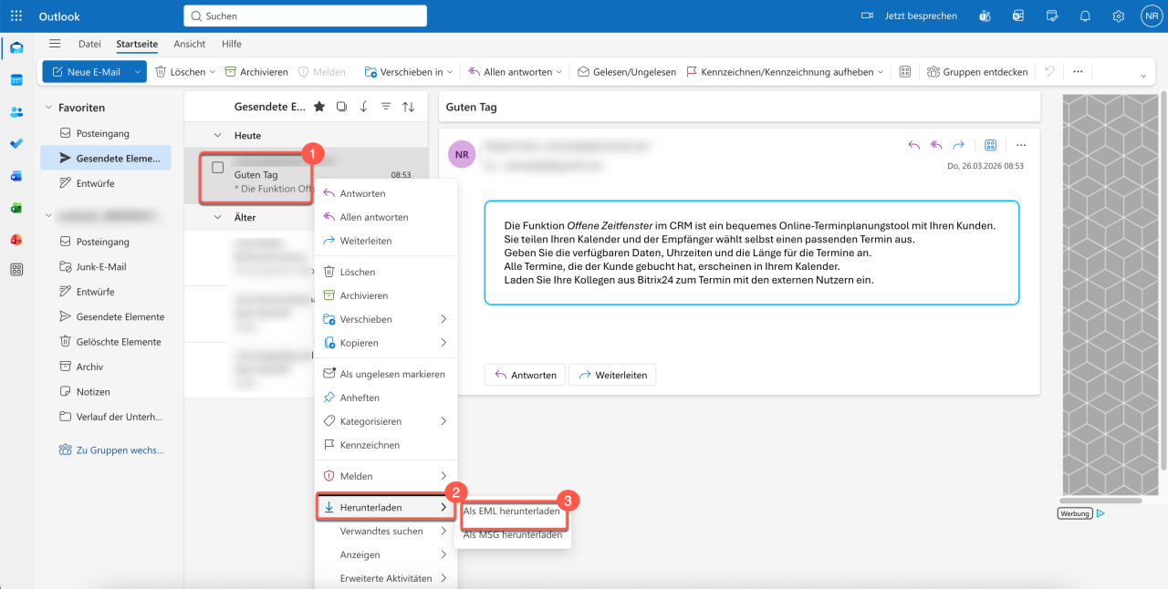This screenshot has width=1168, height=589.
Task: Tick the checkbox on Guten Tag email
Action: tap(218, 168)
